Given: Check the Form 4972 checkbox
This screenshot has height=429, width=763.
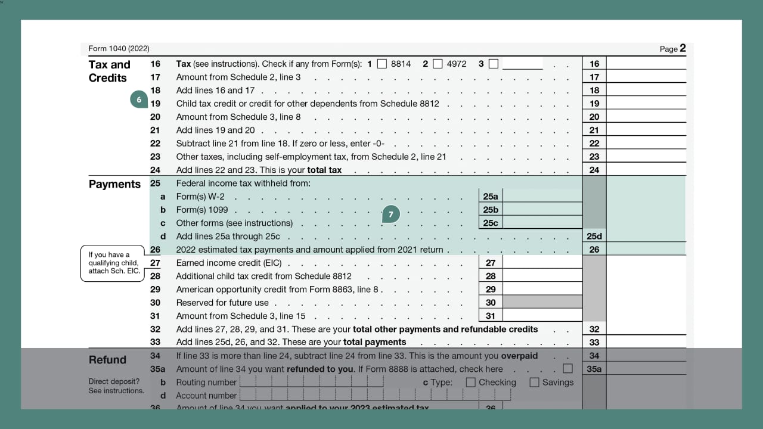Looking at the screenshot, I should pos(438,64).
